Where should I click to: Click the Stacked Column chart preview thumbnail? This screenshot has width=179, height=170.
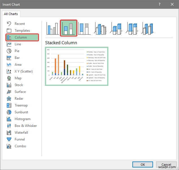[x=77, y=66]
